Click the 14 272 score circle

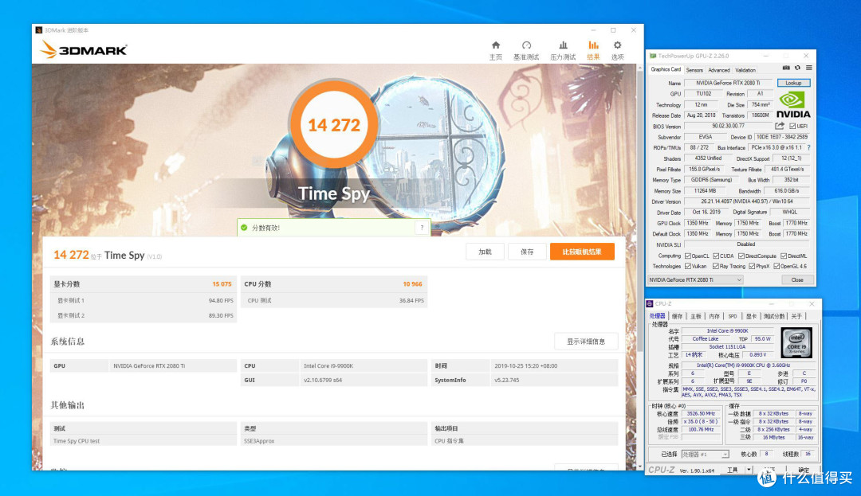tap(334, 125)
